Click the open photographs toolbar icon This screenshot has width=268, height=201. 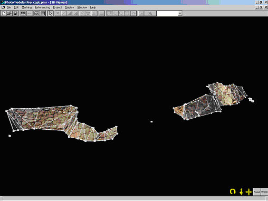point(36,13)
